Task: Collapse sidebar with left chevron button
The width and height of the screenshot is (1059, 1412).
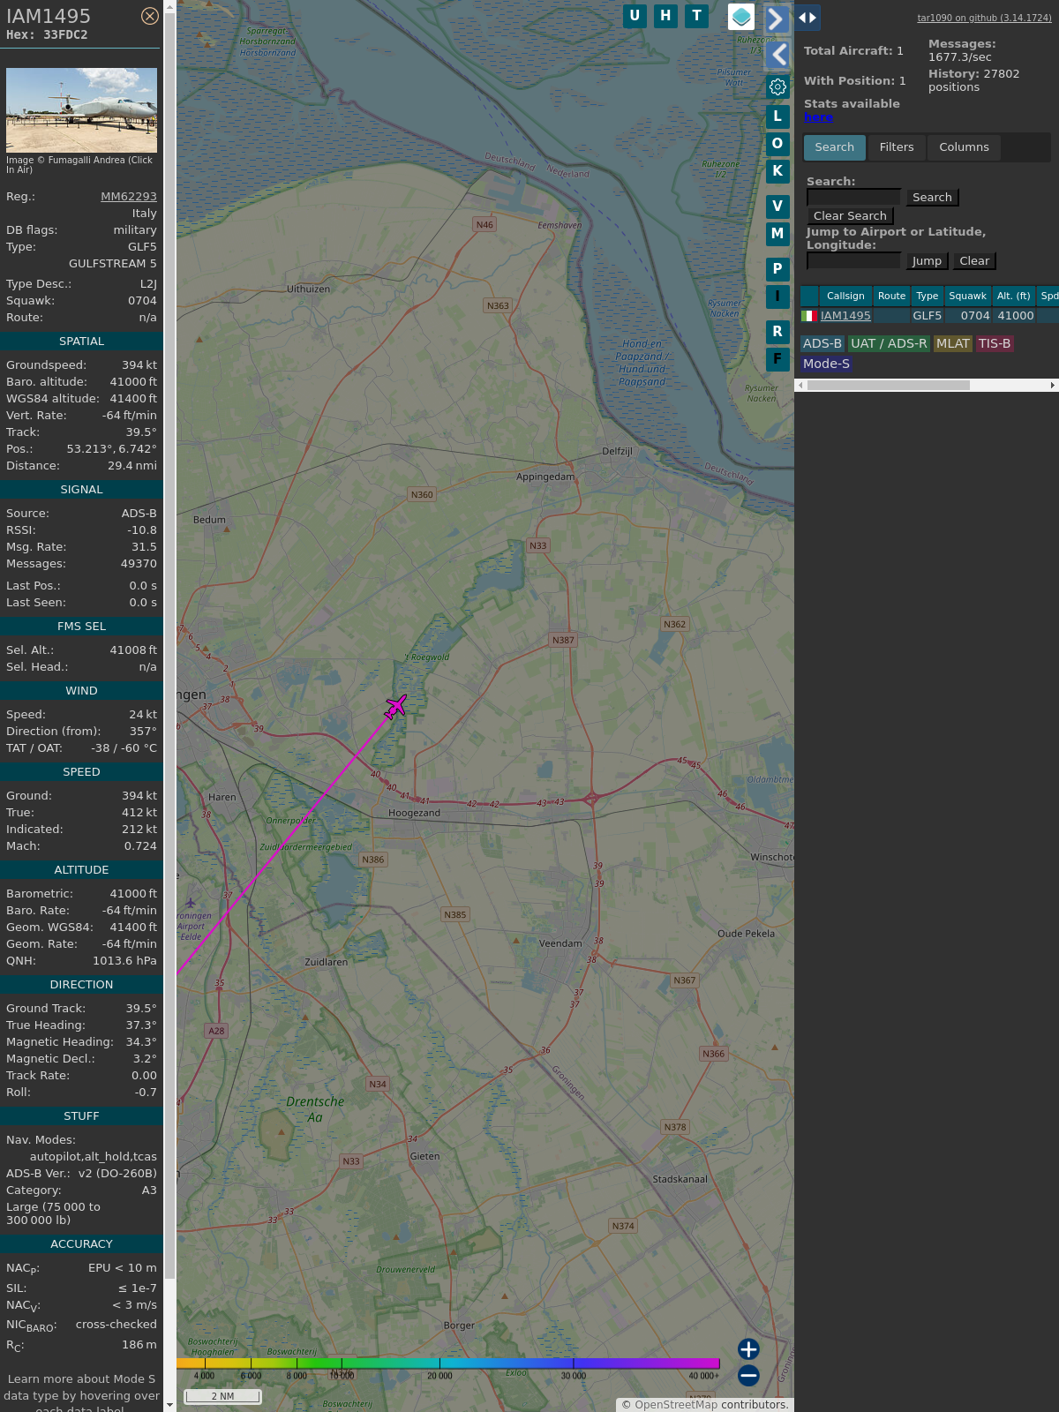Action: (x=777, y=55)
